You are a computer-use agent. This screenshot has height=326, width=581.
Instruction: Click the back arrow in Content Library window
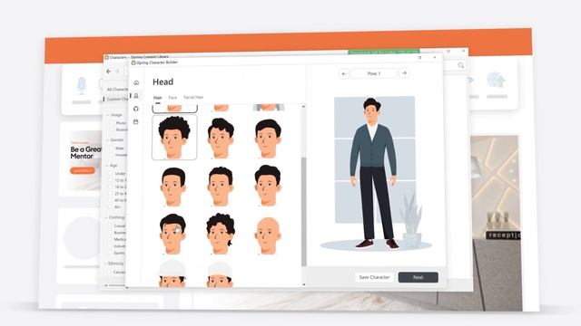click(109, 72)
